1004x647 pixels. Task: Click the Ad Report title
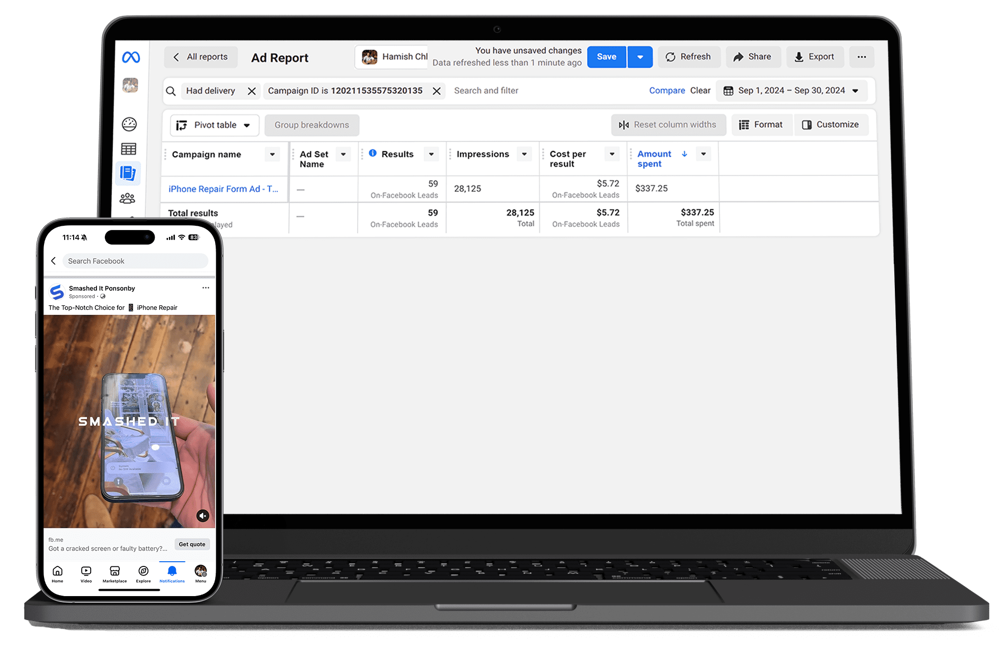tap(279, 58)
